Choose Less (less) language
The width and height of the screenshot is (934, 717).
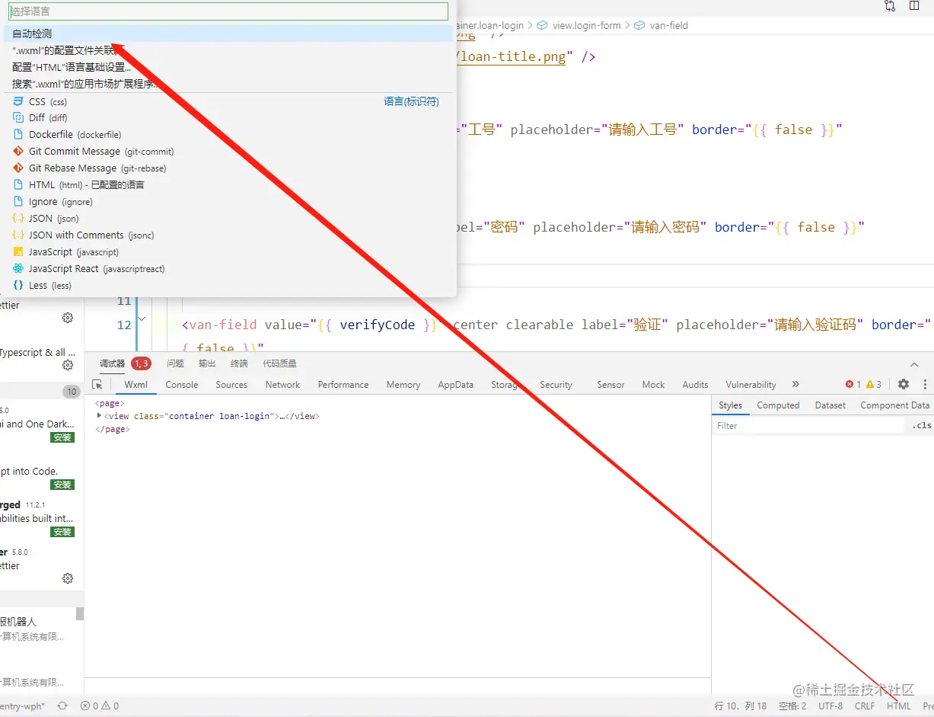pos(228,286)
